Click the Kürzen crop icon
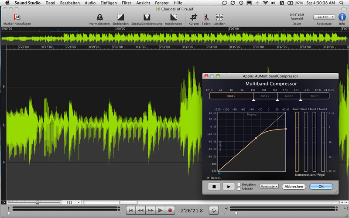 (x=194, y=17)
